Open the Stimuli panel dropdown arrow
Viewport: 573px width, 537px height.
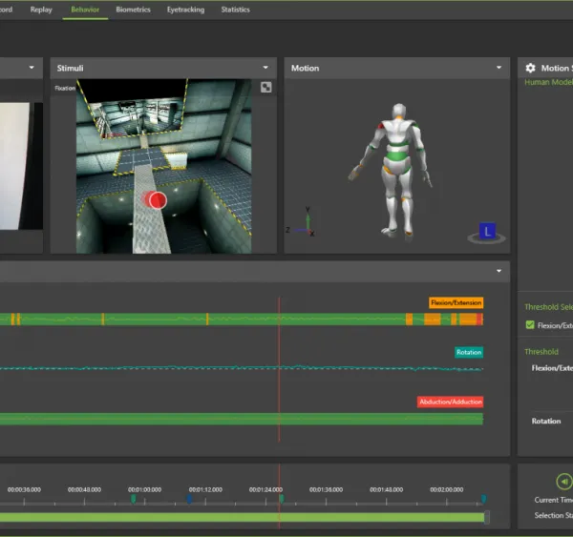point(265,68)
